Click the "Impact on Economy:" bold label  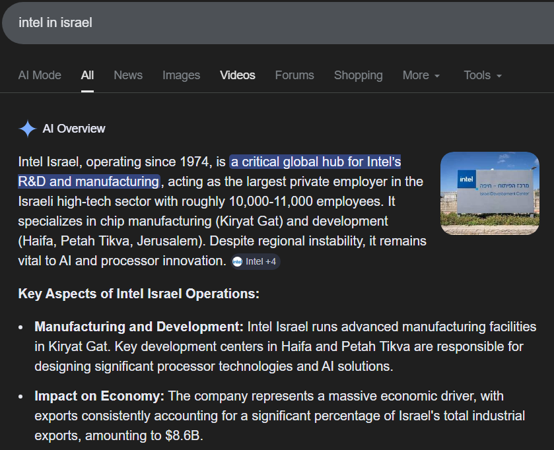click(99, 396)
